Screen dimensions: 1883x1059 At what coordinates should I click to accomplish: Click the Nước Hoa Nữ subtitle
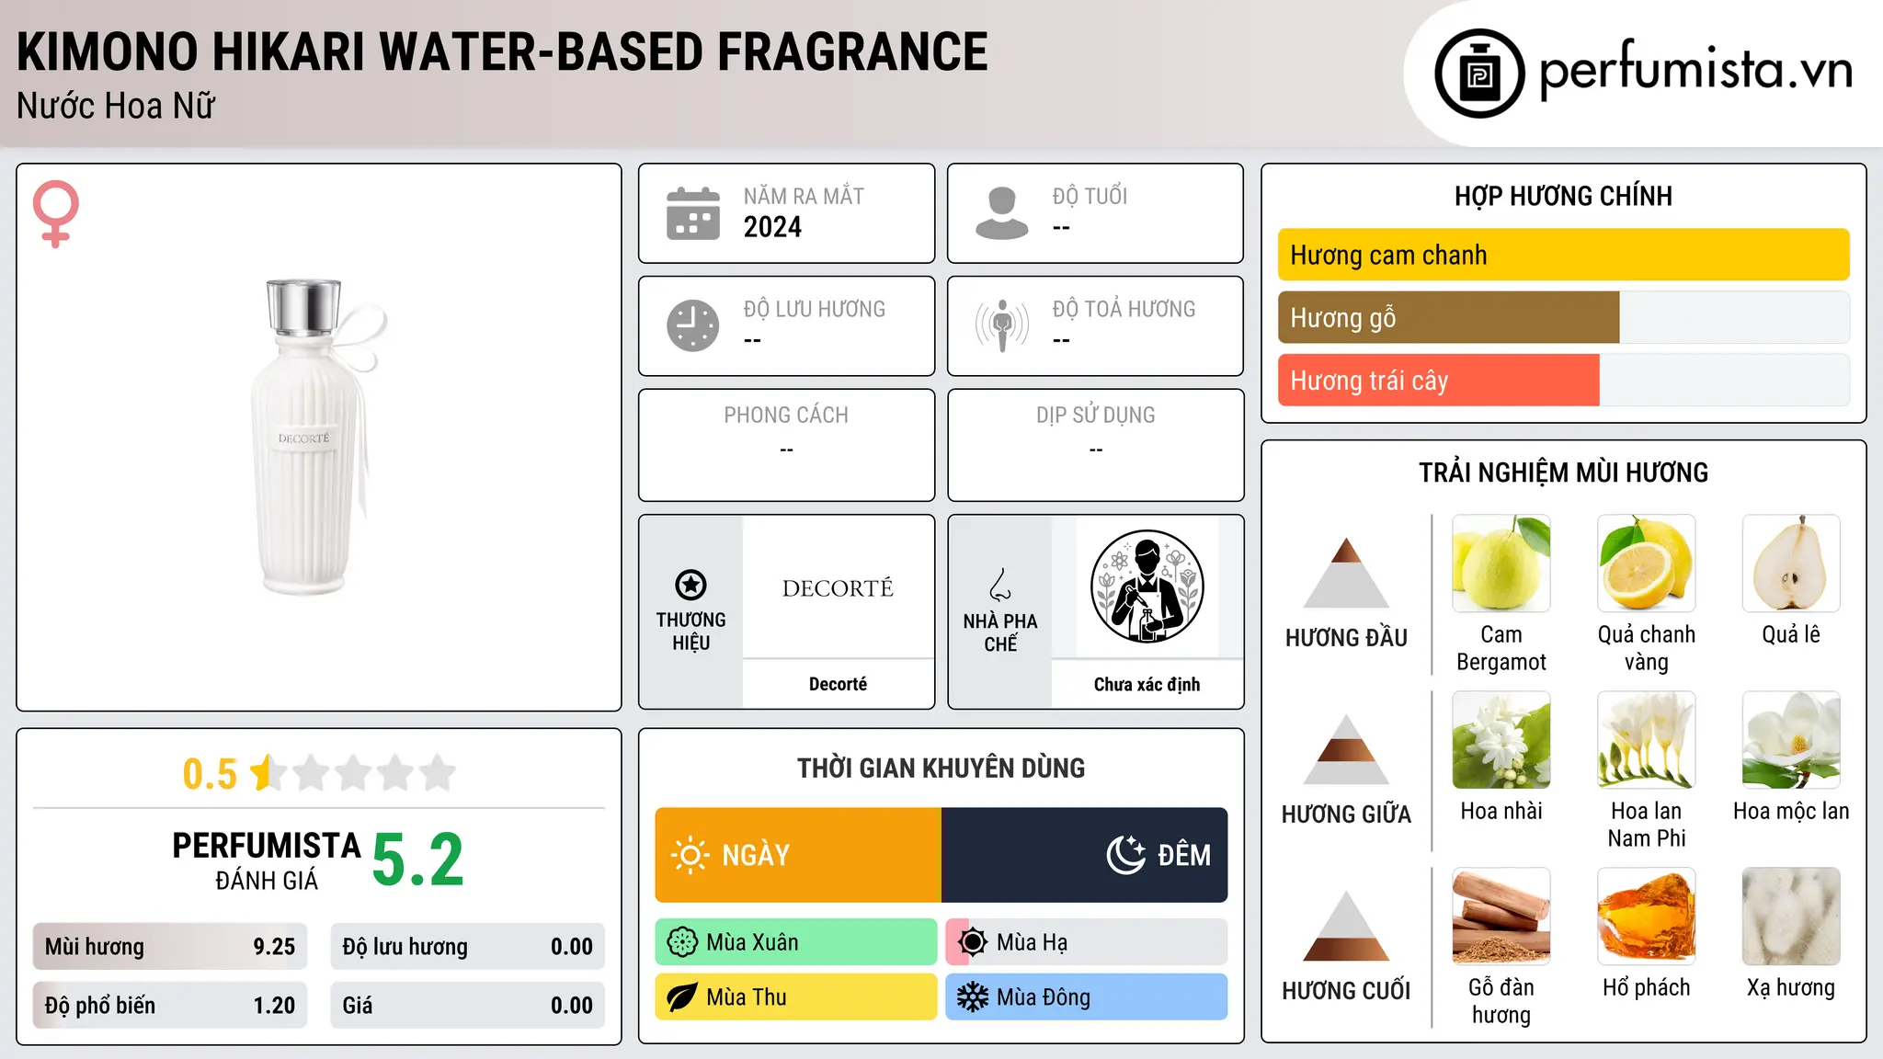click(116, 107)
